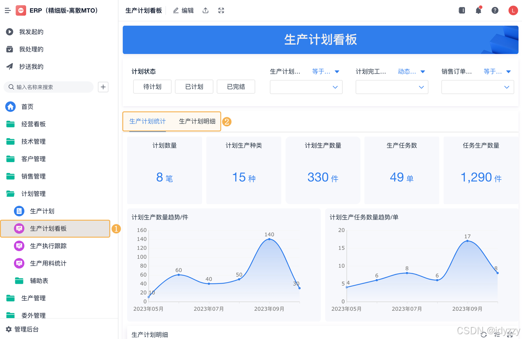Click the 编辑 pencil icon in header
Viewport: 522px width, 339px height.
[176, 10]
